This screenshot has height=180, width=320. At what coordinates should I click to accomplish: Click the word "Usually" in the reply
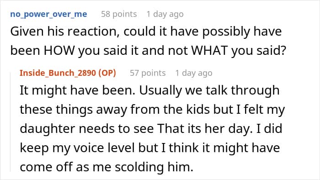[160, 90]
